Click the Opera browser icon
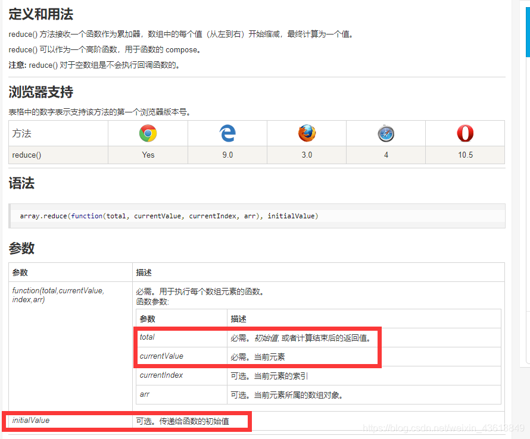 464,133
